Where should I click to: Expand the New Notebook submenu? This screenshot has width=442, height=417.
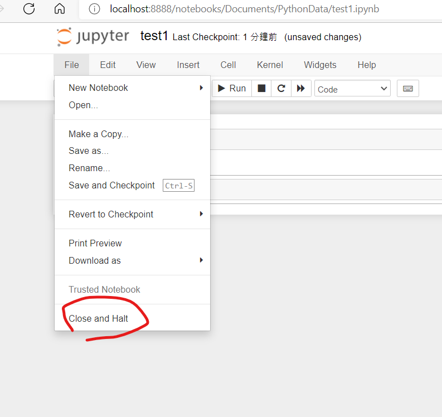pos(132,88)
